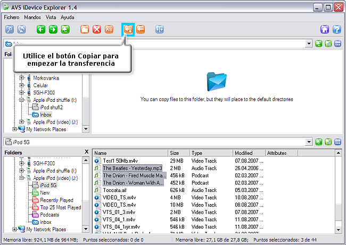346x245 pixels.
Task: Click the orange new folder icon
Action: (85, 29)
